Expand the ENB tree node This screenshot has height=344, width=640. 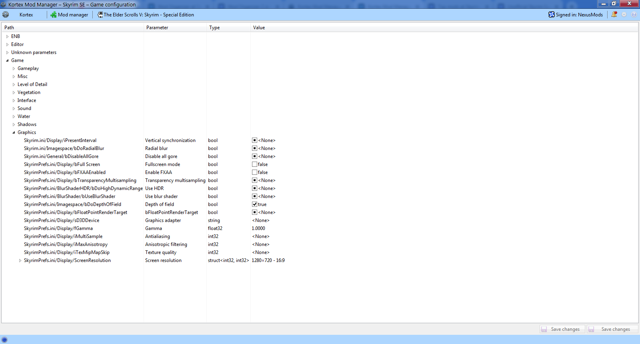[x=7, y=36]
